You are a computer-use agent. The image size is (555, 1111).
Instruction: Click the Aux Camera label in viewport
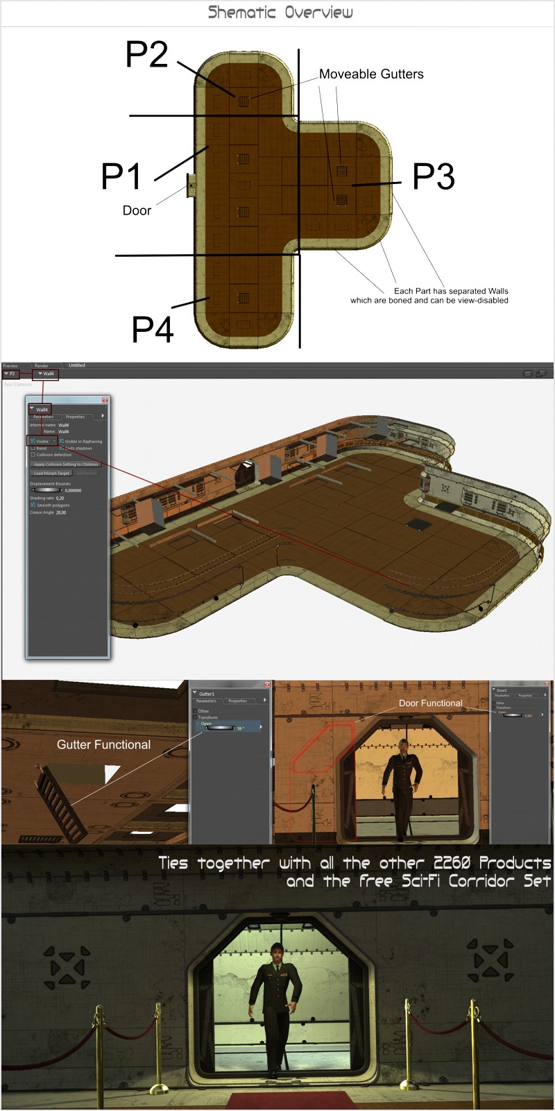click(x=17, y=384)
